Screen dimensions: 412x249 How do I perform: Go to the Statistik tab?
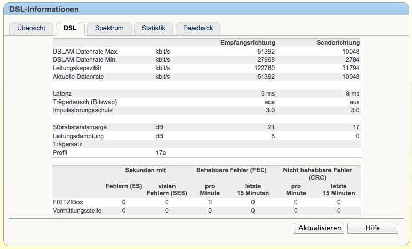(x=153, y=28)
